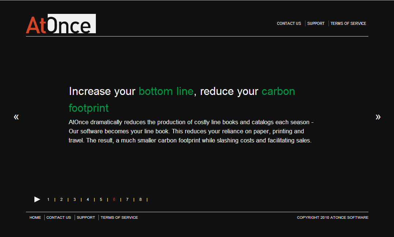Open Contact Us in the header
This screenshot has height=237, width=394.
[x=289, y=23]
